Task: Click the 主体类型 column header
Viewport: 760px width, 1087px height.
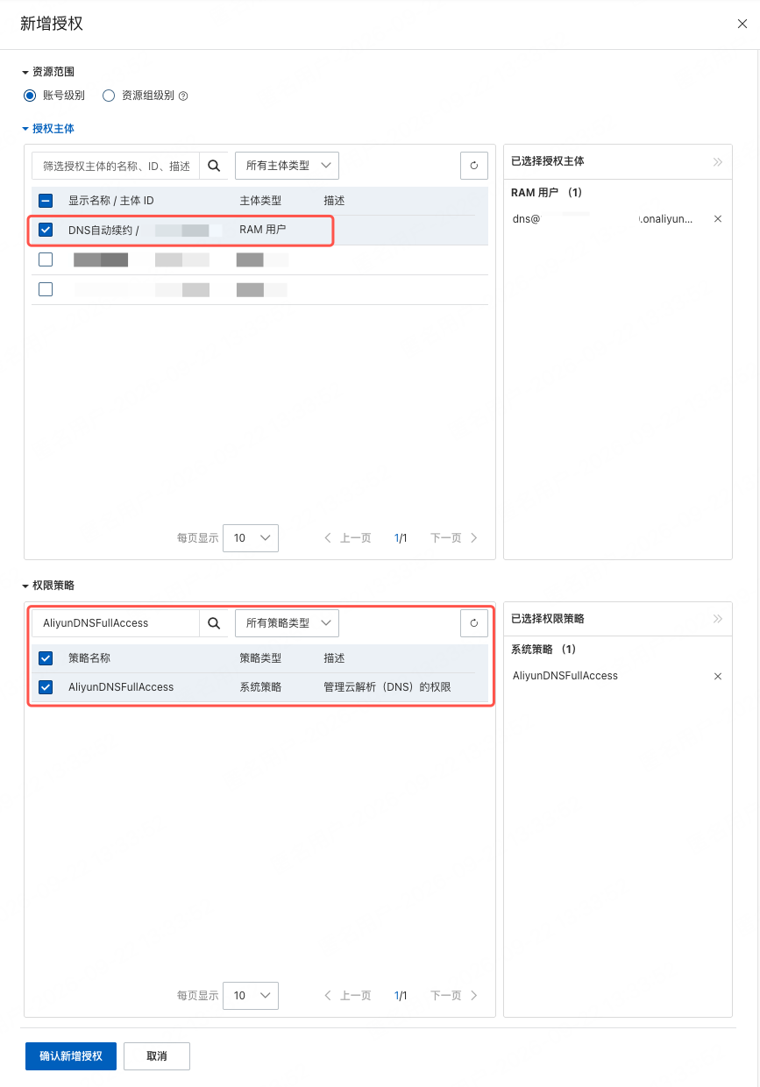Action: click(260, 201)
